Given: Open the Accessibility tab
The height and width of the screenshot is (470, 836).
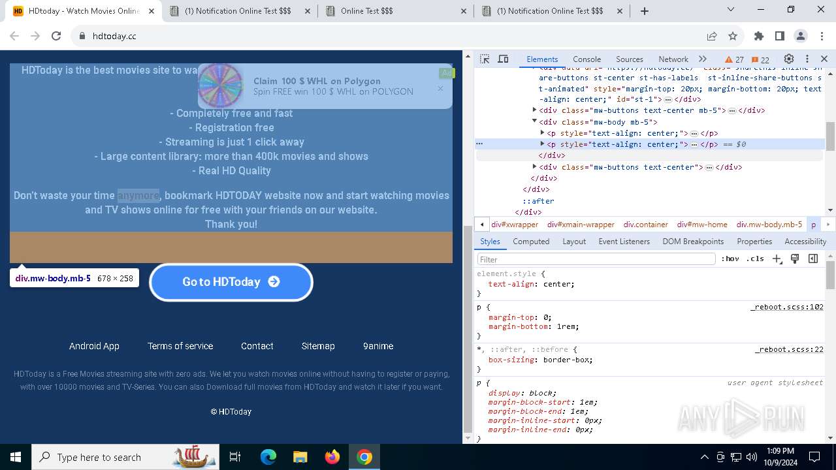Looking at the screenshot, I should (805, 241).
